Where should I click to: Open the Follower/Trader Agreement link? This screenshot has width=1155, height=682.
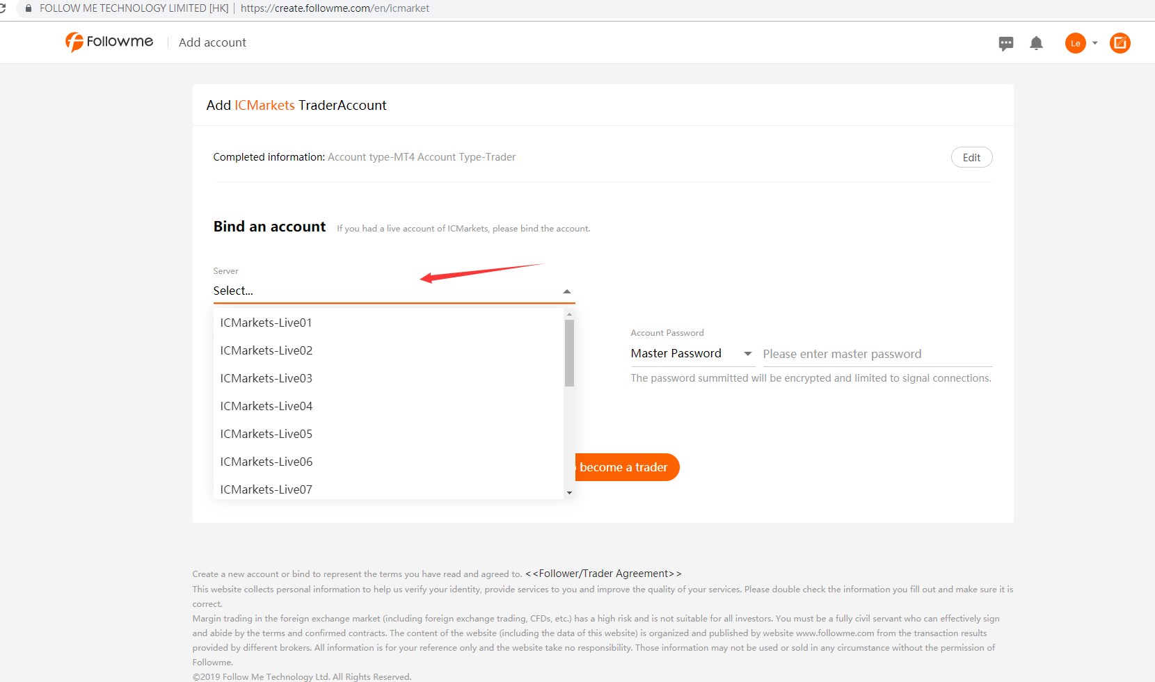(x=603, y=574)
